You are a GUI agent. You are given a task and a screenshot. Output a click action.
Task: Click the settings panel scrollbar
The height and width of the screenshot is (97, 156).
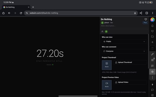tap(148, 51)
